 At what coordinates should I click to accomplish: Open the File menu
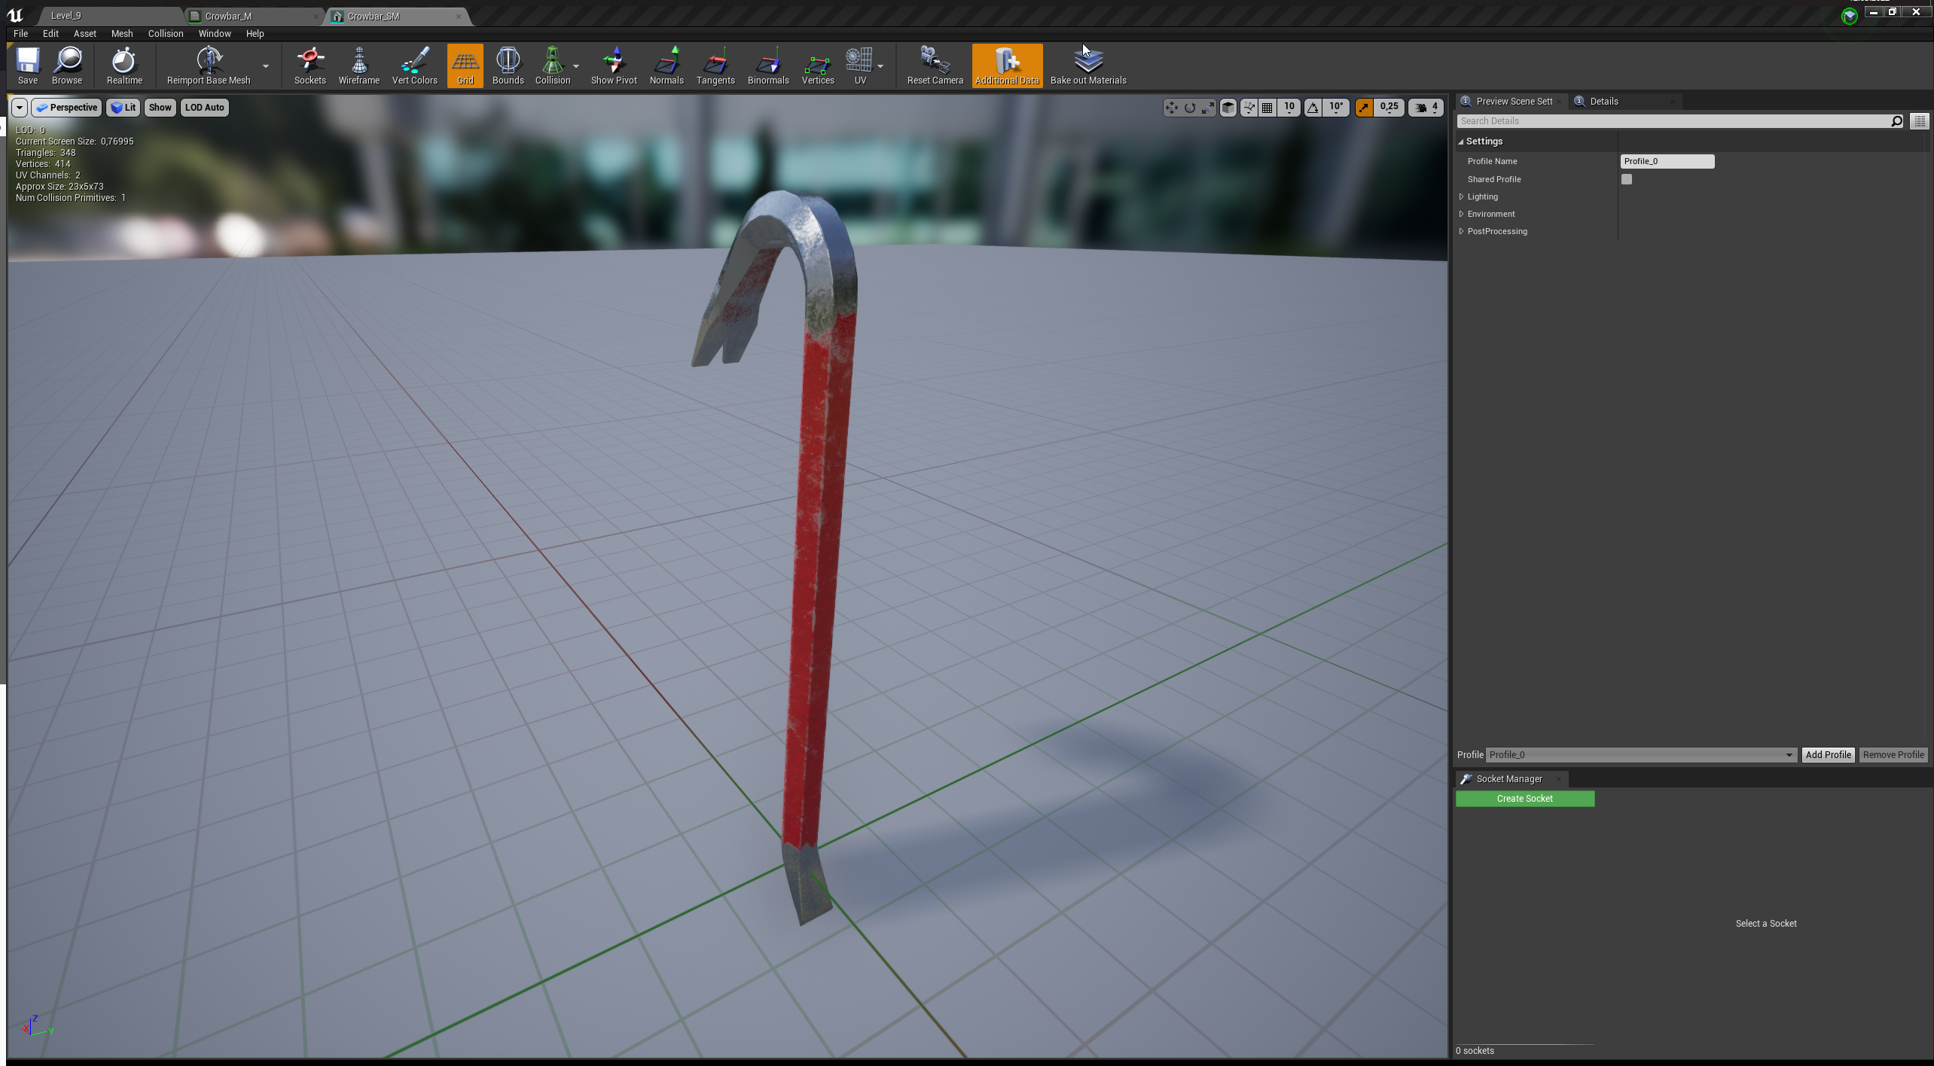[x=21, y=34]
